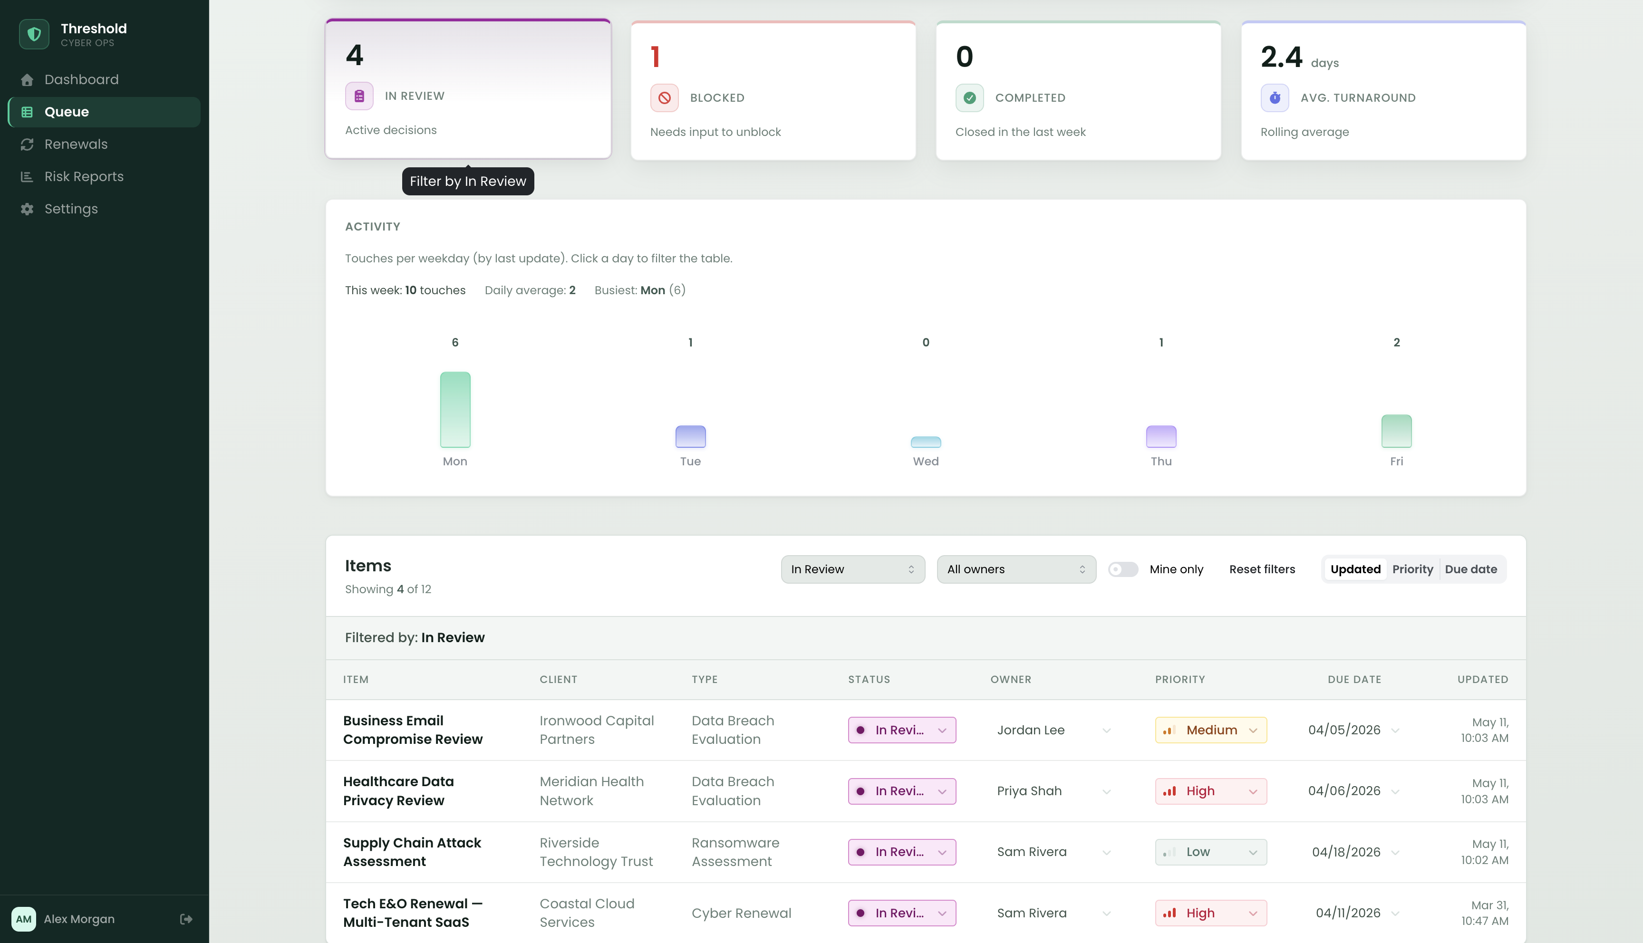Open owner dropdown for Sam Rivera on Supply Chain row

point(1053,852)
